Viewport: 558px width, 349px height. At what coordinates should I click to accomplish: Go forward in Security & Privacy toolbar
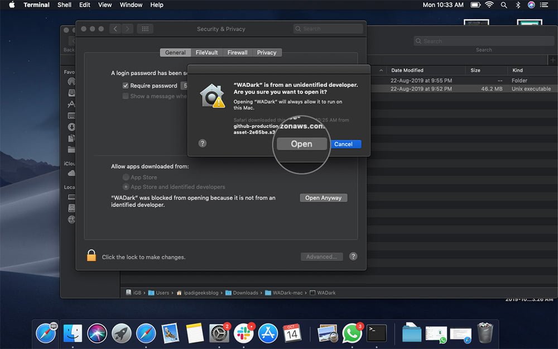(x=127, y=29)
